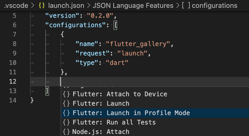Click the JSON braces file icon in breadcrumb
Screen dimensions: 249x136
(x=42, y=5)
